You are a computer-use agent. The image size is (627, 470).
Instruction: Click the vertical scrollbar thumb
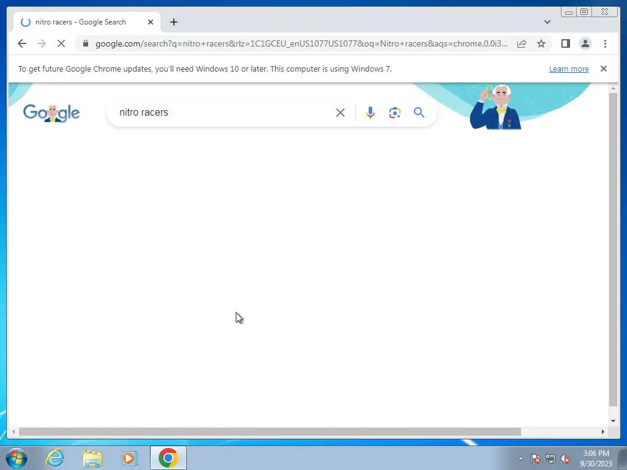tap(613, 250)
